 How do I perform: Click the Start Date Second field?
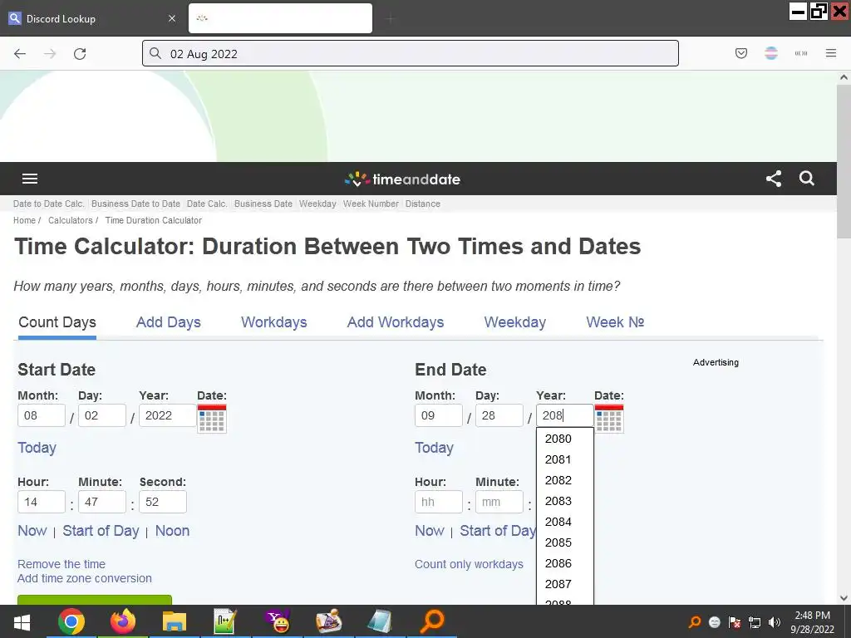(x=163, y=502)
